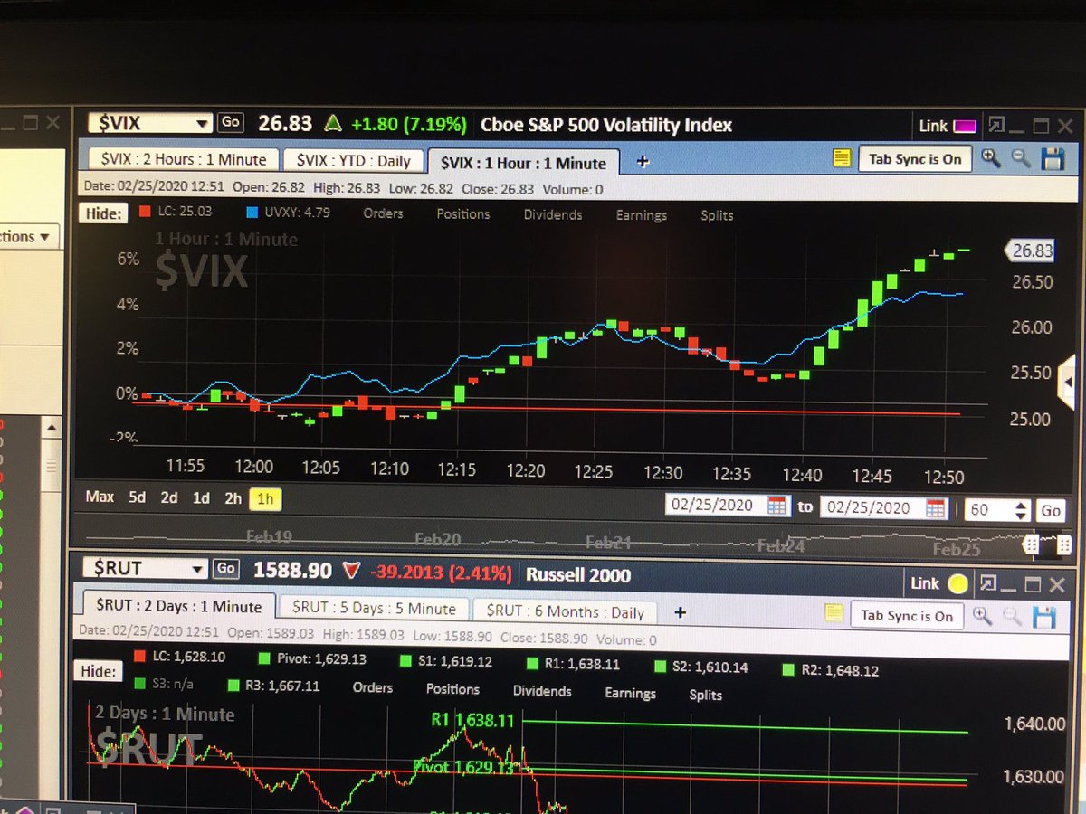Click Go next to $VIX symbol
This screenshot has width=1086, height=814.
click(231, 123)
